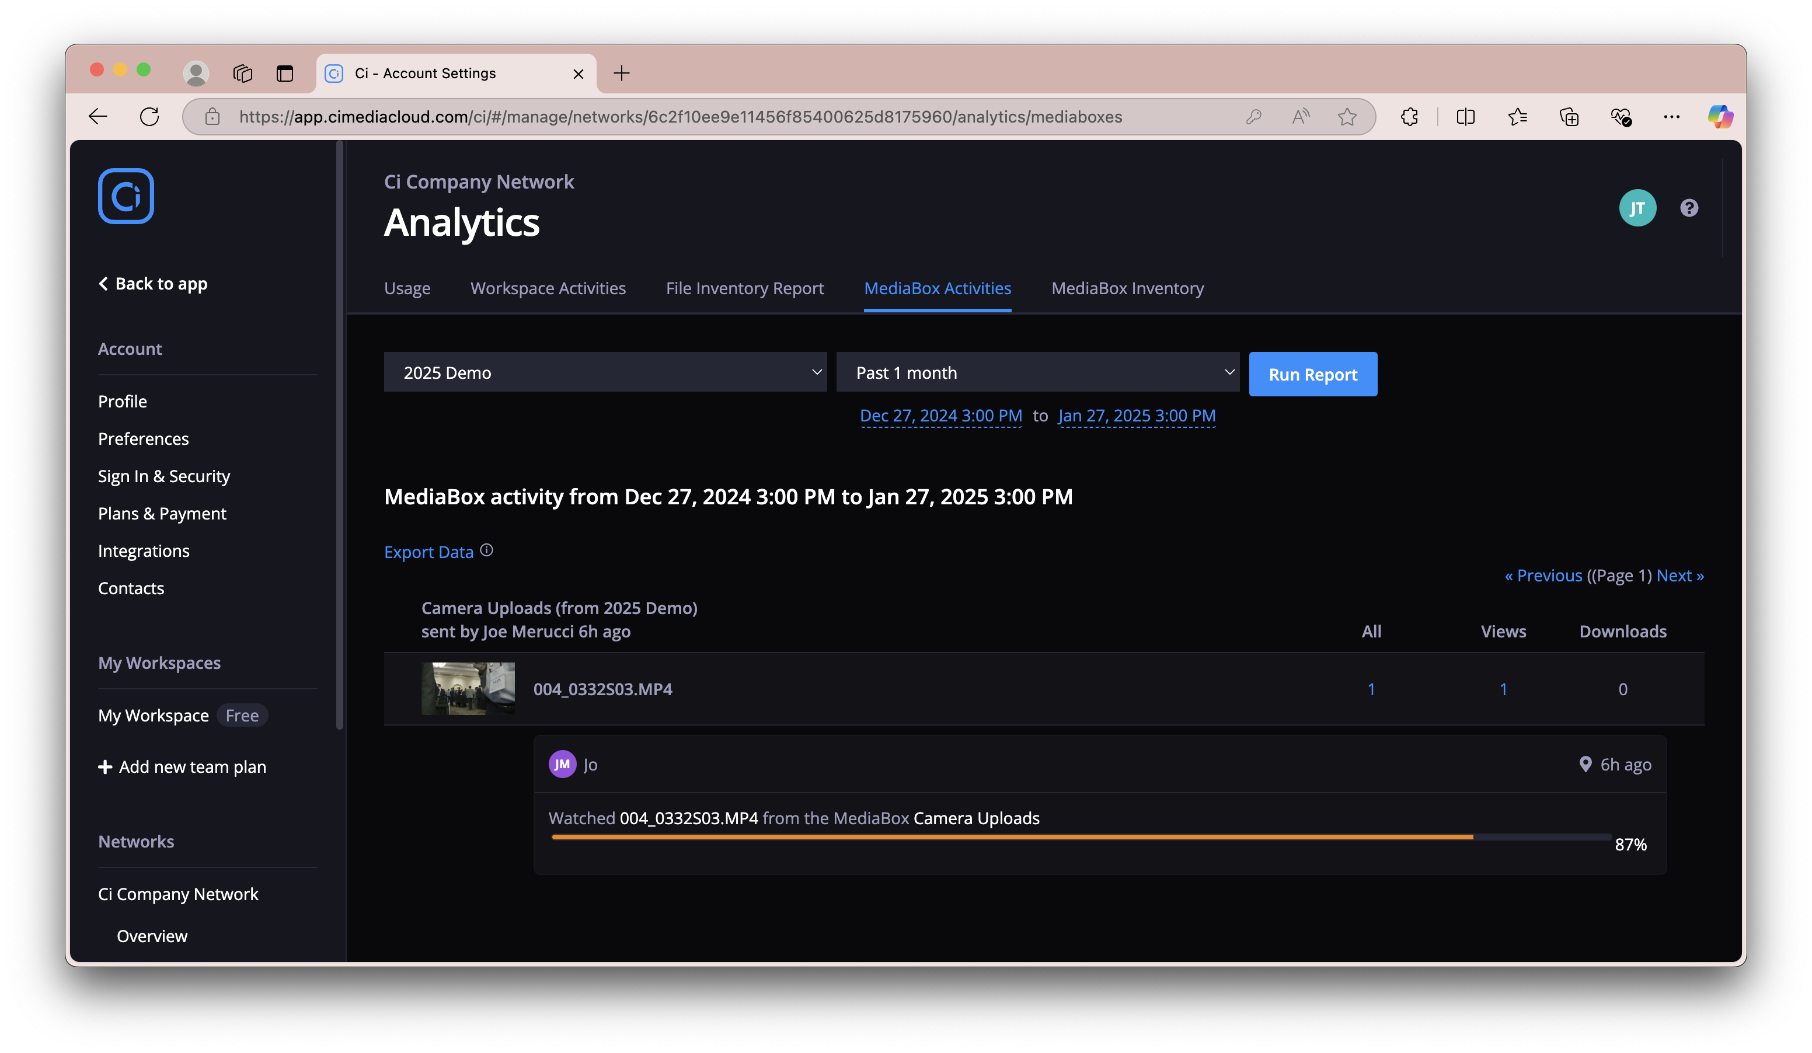Image resolution: width=1812 pixels, height=1053 pixels.
Task: Click the plus icon for Add new team plan
Action: (x=105, y=767)
